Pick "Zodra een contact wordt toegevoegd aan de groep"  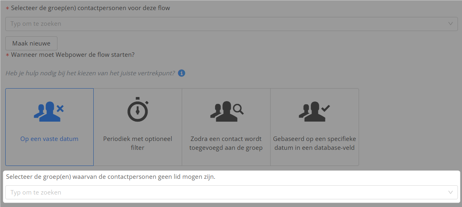coord(226,143)
